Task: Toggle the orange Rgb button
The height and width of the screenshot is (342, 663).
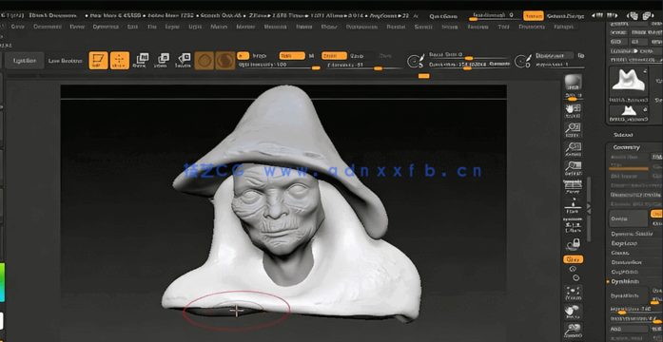Action: click(x=292, y=56)
